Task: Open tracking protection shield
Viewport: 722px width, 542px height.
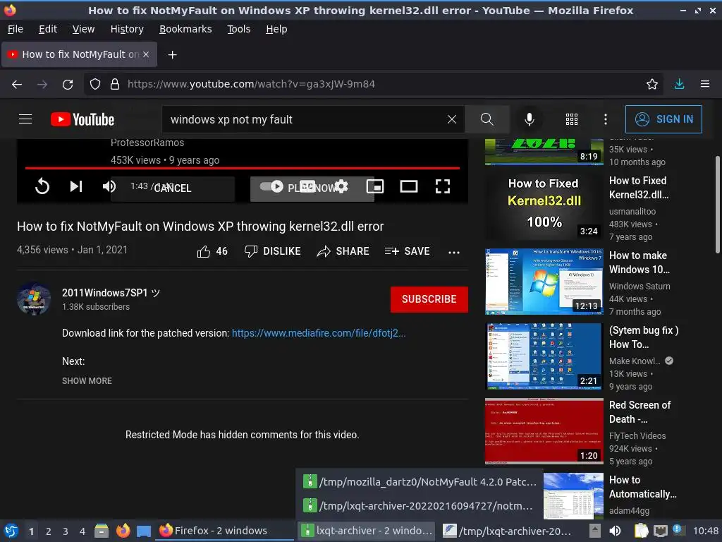Action: (x=95, y=84)
